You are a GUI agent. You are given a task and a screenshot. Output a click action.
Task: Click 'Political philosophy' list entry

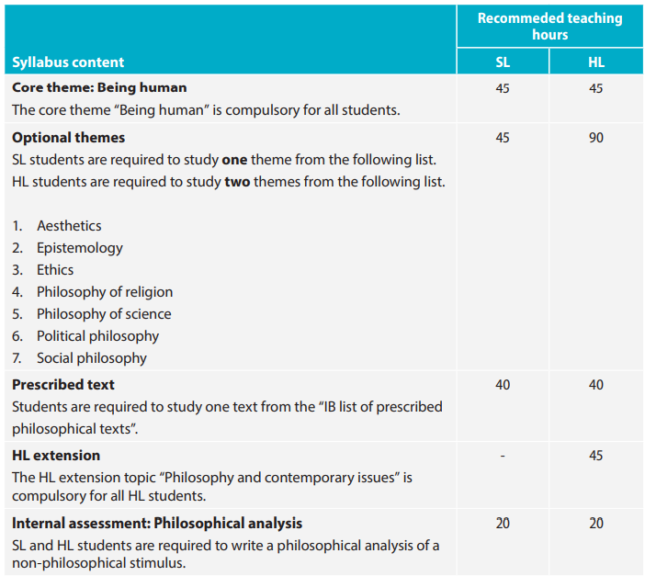[98, 336]
